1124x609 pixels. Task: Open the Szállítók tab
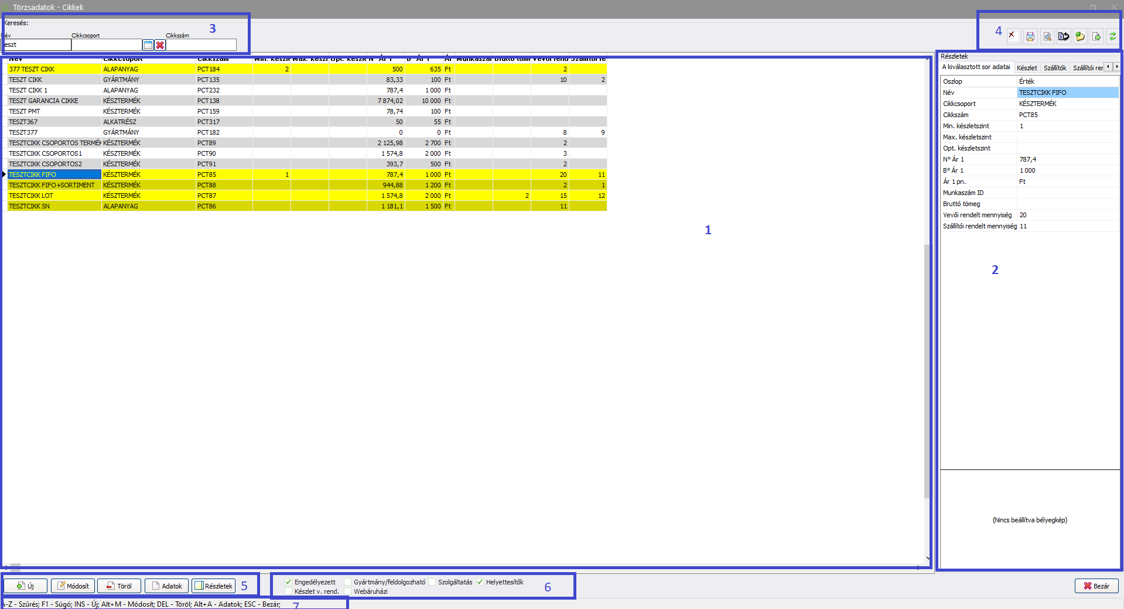[x=1054, y=68]
